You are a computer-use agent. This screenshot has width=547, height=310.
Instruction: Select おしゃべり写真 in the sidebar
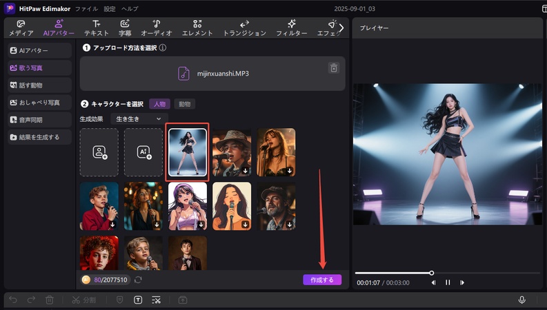click(40, 103)
